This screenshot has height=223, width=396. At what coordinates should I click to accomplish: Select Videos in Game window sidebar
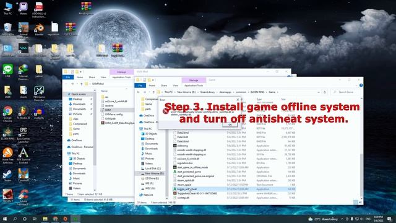[x=147, y=164]
